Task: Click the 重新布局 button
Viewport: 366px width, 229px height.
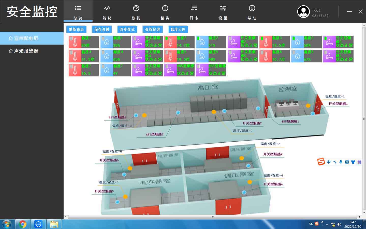Action: [76, 30]
